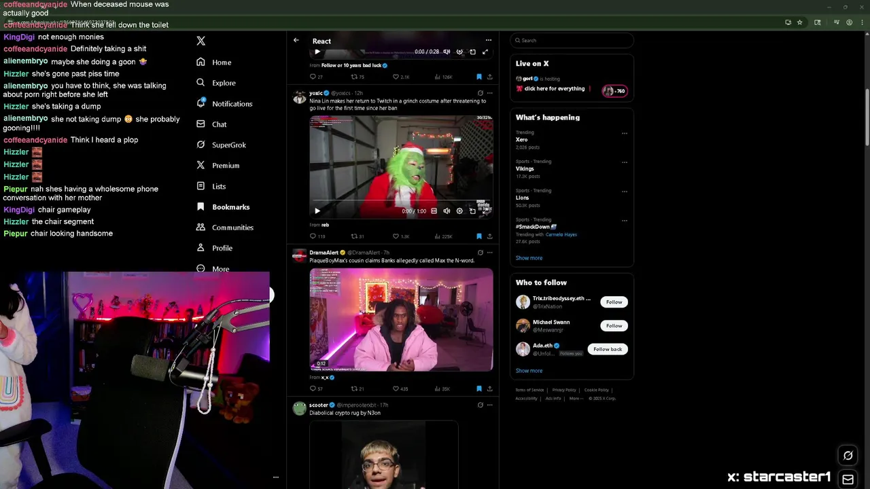Toggle captions on the grinch video
The width and height of the screenshot is (870, 489).
pos(434,211)
